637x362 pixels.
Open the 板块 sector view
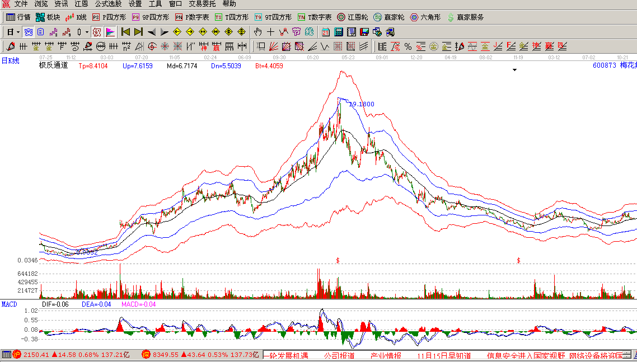(x=48, y=17)
